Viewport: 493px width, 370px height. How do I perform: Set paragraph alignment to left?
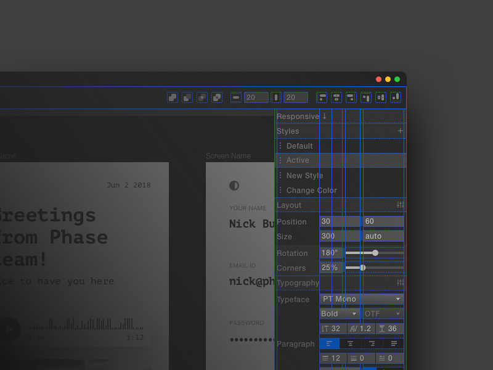click(330, 343)
